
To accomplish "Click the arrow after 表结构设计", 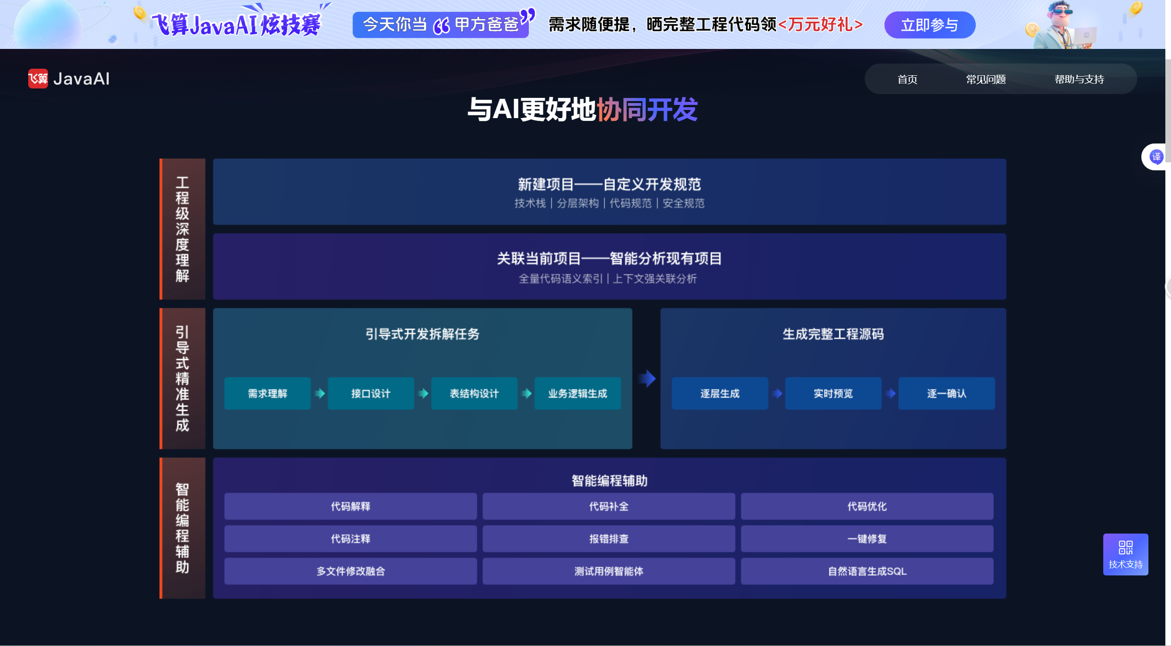I will tap(526, 393).
